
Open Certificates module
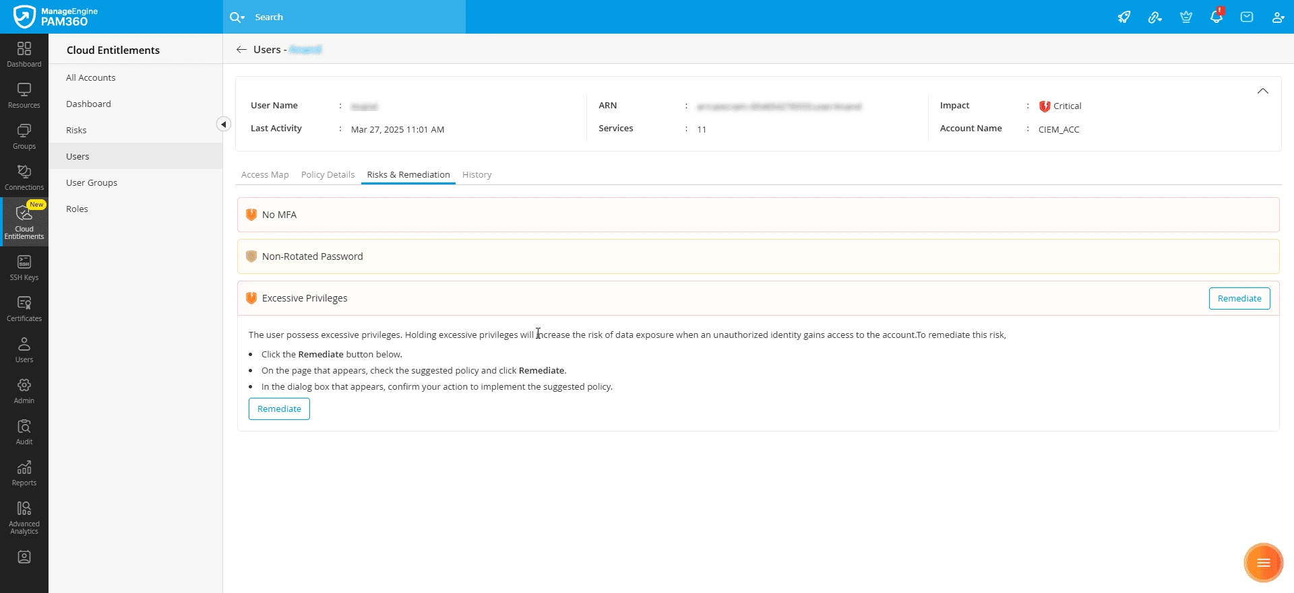pyautogui.click(x=24, y=309)
